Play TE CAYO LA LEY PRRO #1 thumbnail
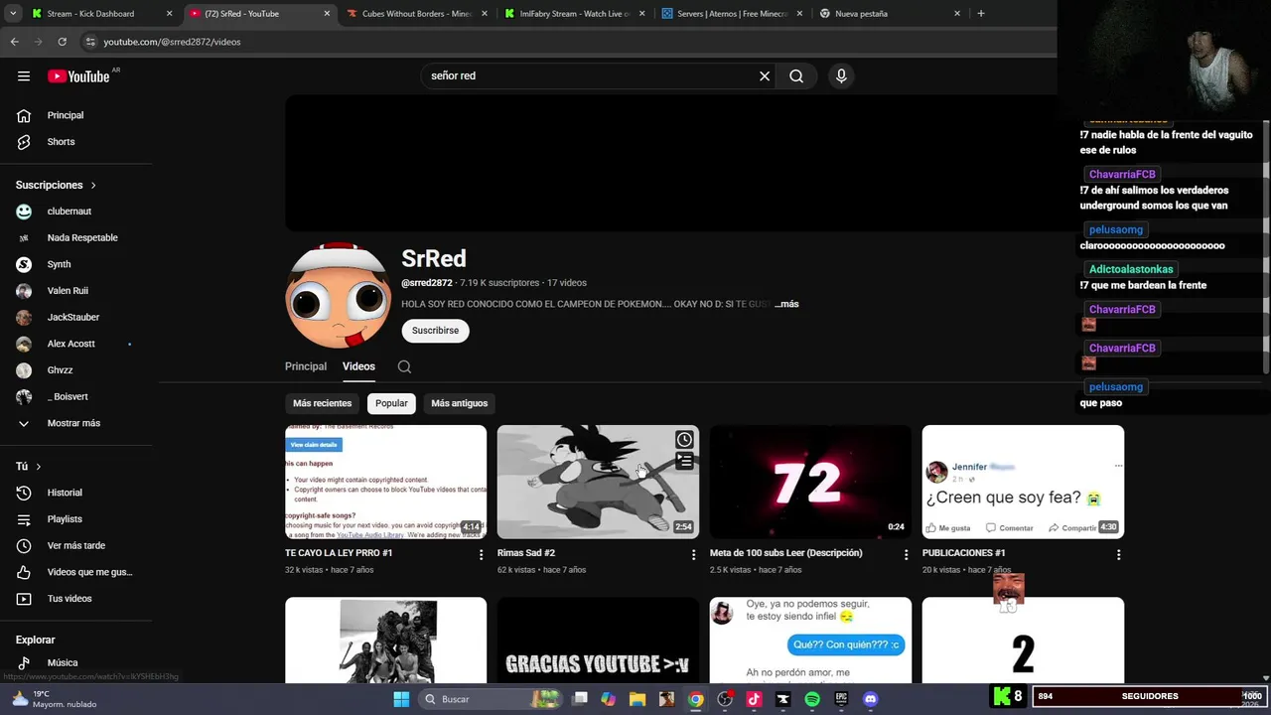Screen dimensions: 1271x715 [385, 482]
